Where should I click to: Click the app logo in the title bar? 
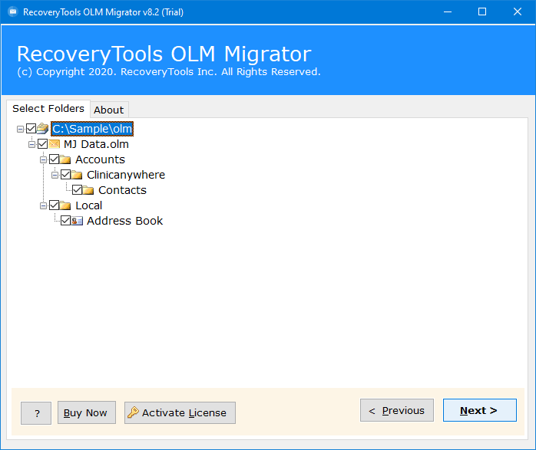12,12
